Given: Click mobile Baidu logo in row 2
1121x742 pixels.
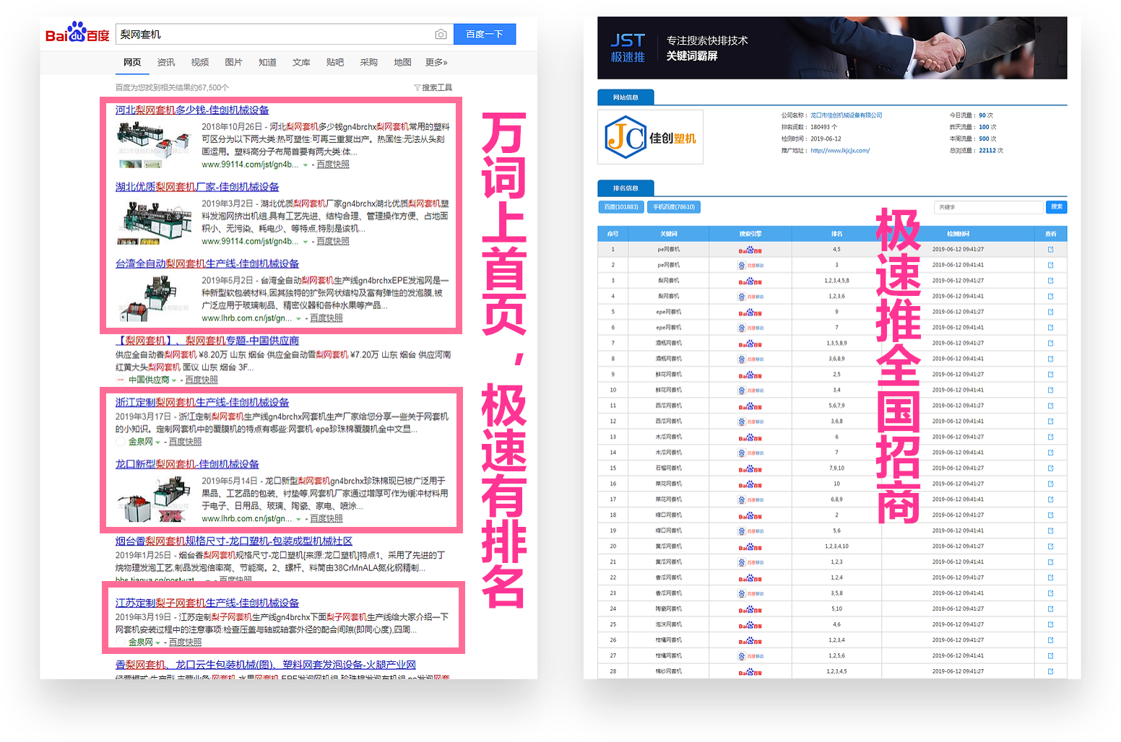Looking at the screenshot, I should tap(750, 266).
